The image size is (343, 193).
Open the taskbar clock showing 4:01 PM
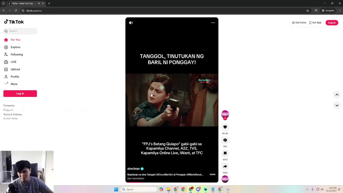pyautogui.click(x=331, y=190)
